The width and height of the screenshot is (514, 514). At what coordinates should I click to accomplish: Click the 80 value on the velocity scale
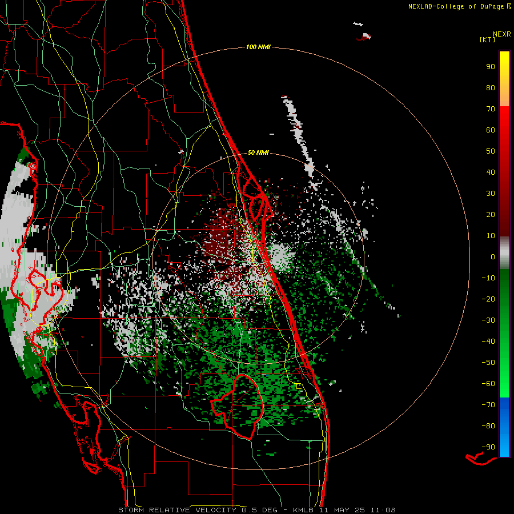click(x=491, y=88)
